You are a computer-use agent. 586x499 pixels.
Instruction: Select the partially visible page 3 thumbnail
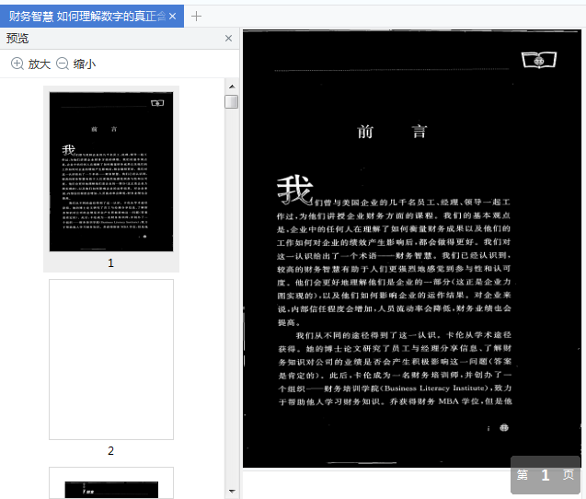click(x=111, y=483)
